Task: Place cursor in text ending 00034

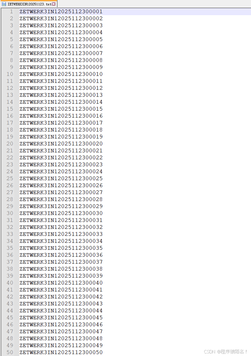Action: (61, 241)
